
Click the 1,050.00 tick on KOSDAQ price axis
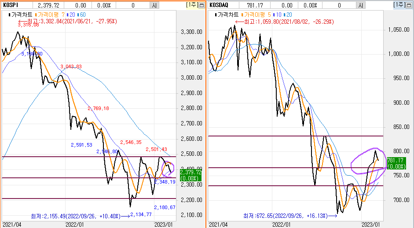click(x=399, y=29)
